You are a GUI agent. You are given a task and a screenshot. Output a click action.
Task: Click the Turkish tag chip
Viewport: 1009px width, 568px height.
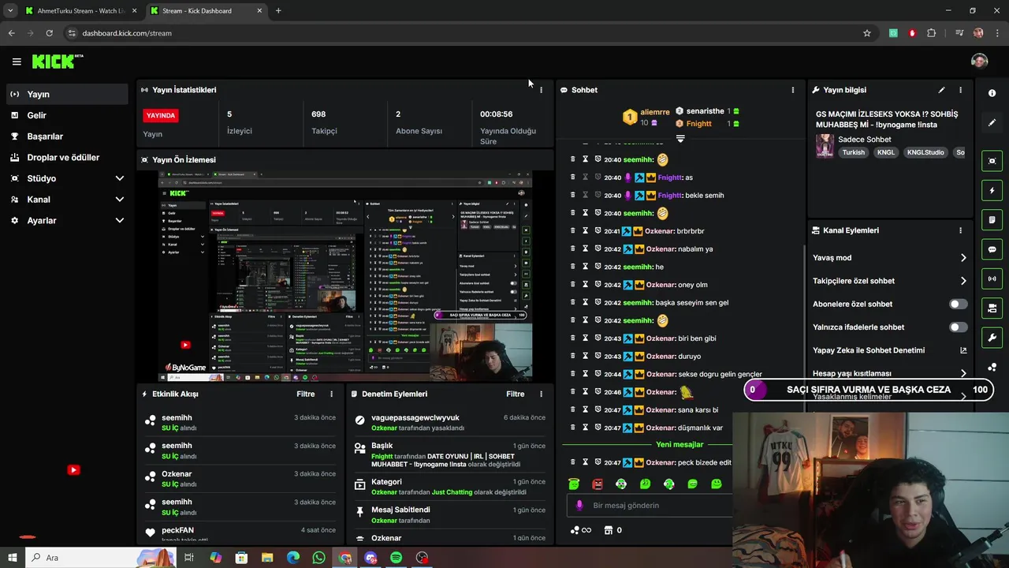click(x=853, y=152)
